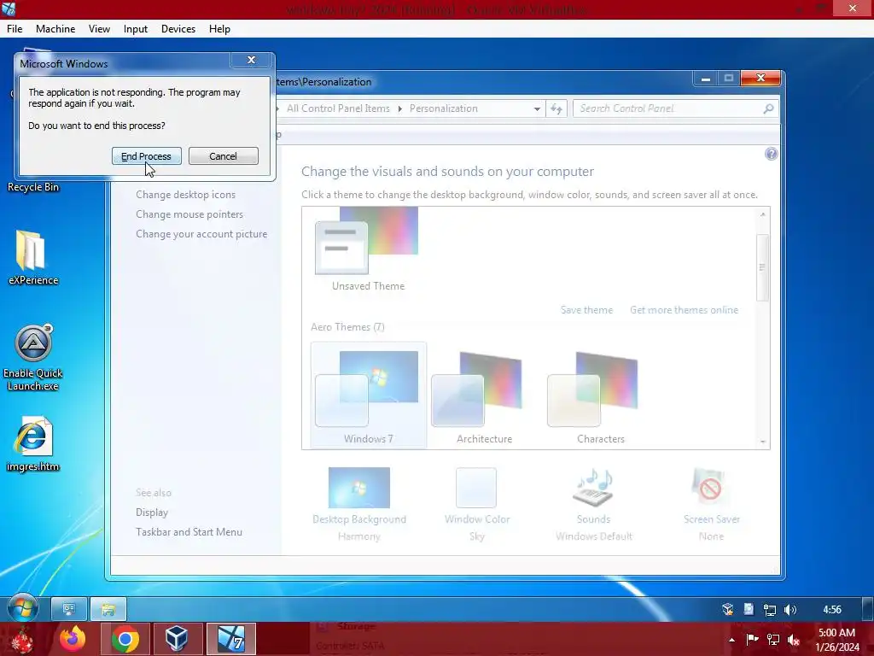Close the VirtualBox VM window
Screen dimensions: 874x656
coord(853,9)
